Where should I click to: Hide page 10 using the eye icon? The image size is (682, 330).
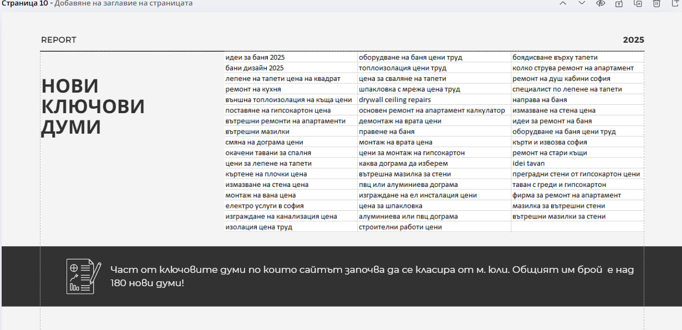click(600, 3)
